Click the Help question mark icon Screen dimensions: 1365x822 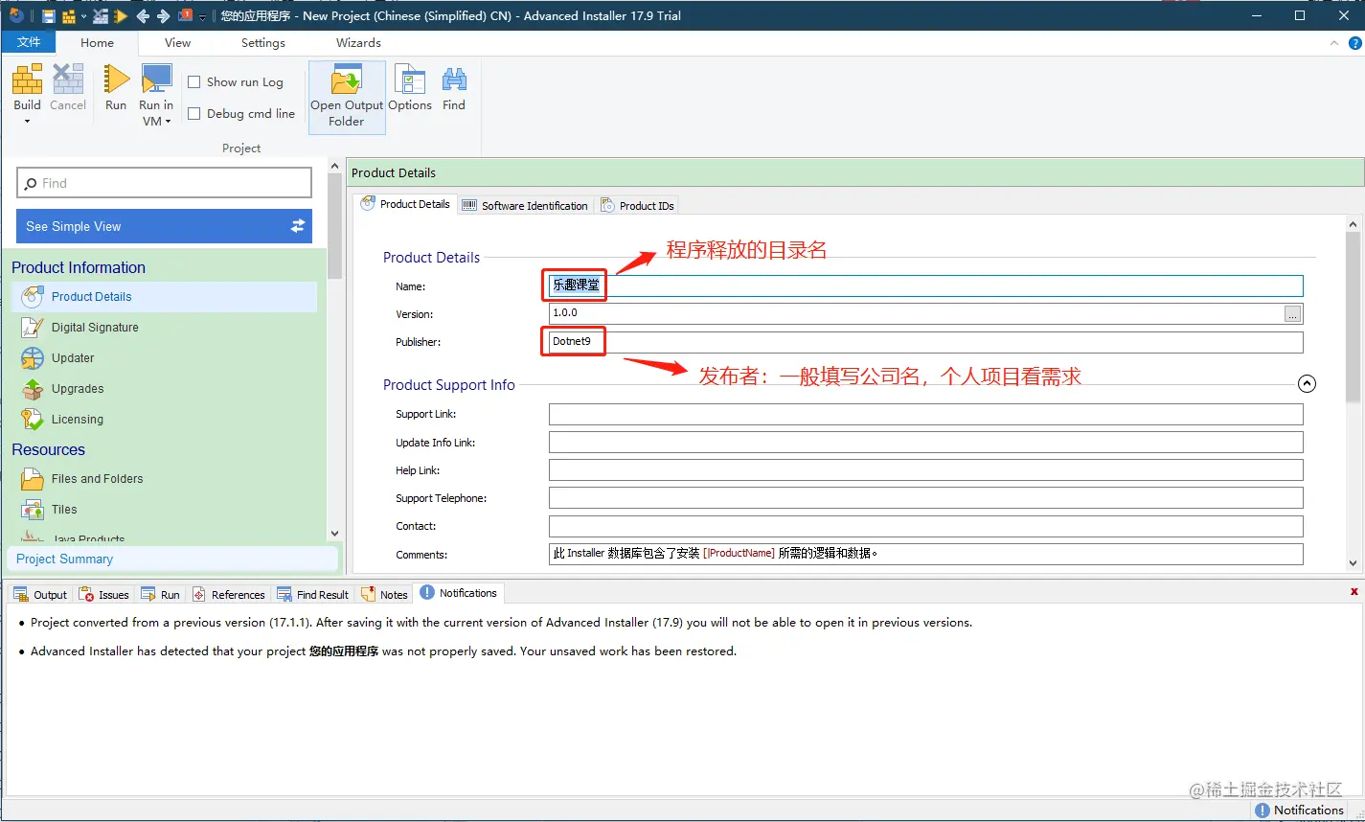tap(1354, 43)
